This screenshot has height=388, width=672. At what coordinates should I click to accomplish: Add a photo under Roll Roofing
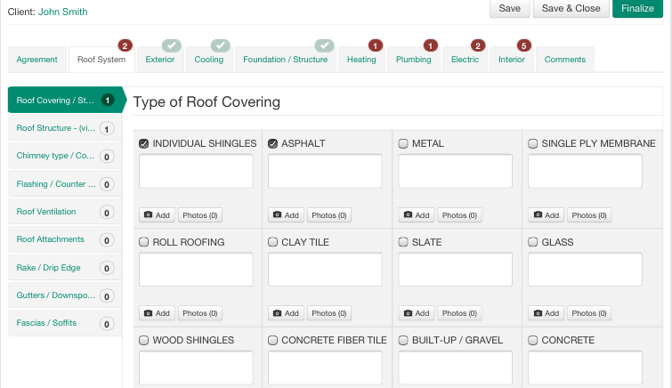click(x=157, y=313)
